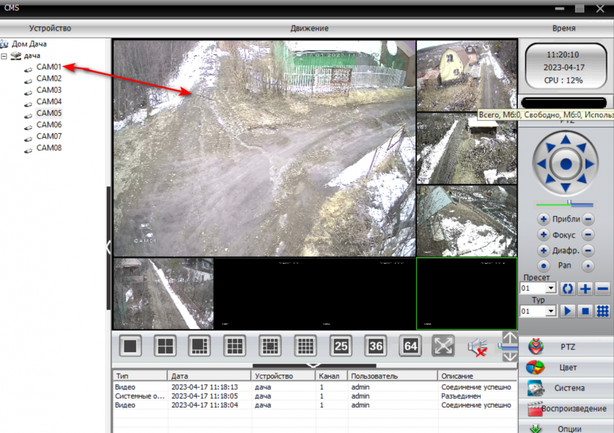This screenshot has width=614, height=433.
Task: Select the four-camera grid layout
Action: tap(165, 346)
